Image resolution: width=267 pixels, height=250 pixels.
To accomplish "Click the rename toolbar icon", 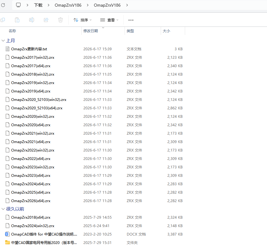I will 32,20.
